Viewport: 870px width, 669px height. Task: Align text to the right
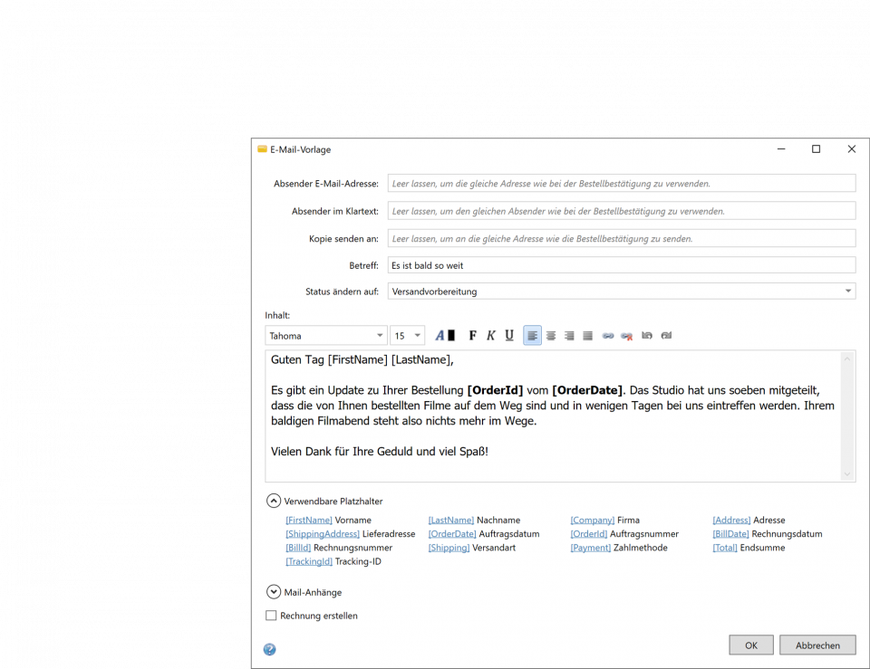coord(569,336)
